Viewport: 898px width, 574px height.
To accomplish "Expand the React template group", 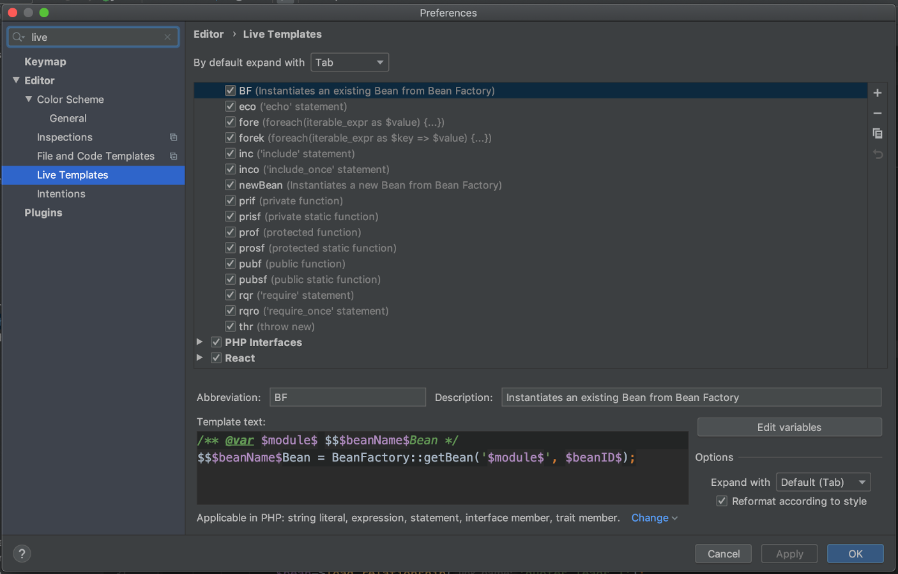I will pyautogui.click(x=200, y=358).
